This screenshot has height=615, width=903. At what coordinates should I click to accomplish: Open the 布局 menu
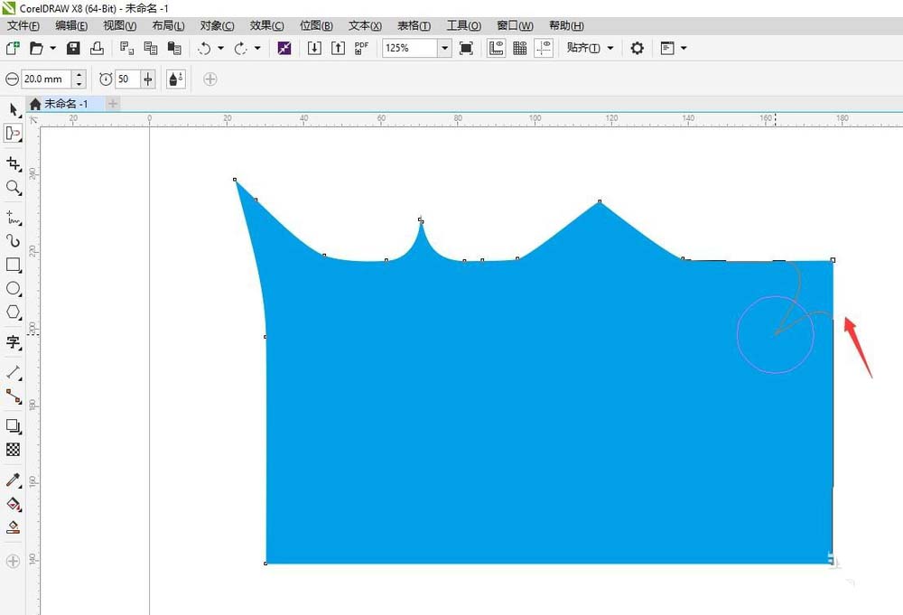(x=168, y=26)
